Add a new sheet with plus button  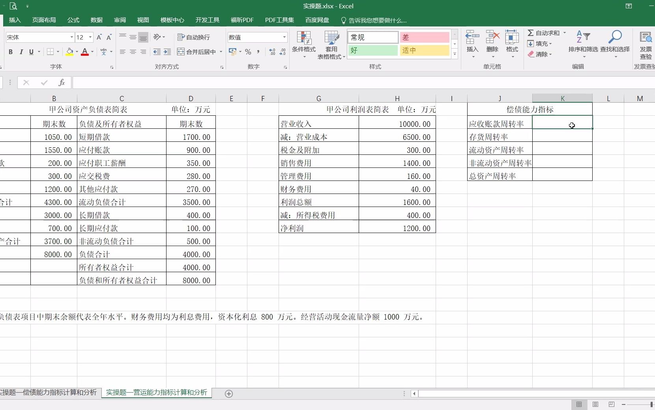(x=229, y=393)
